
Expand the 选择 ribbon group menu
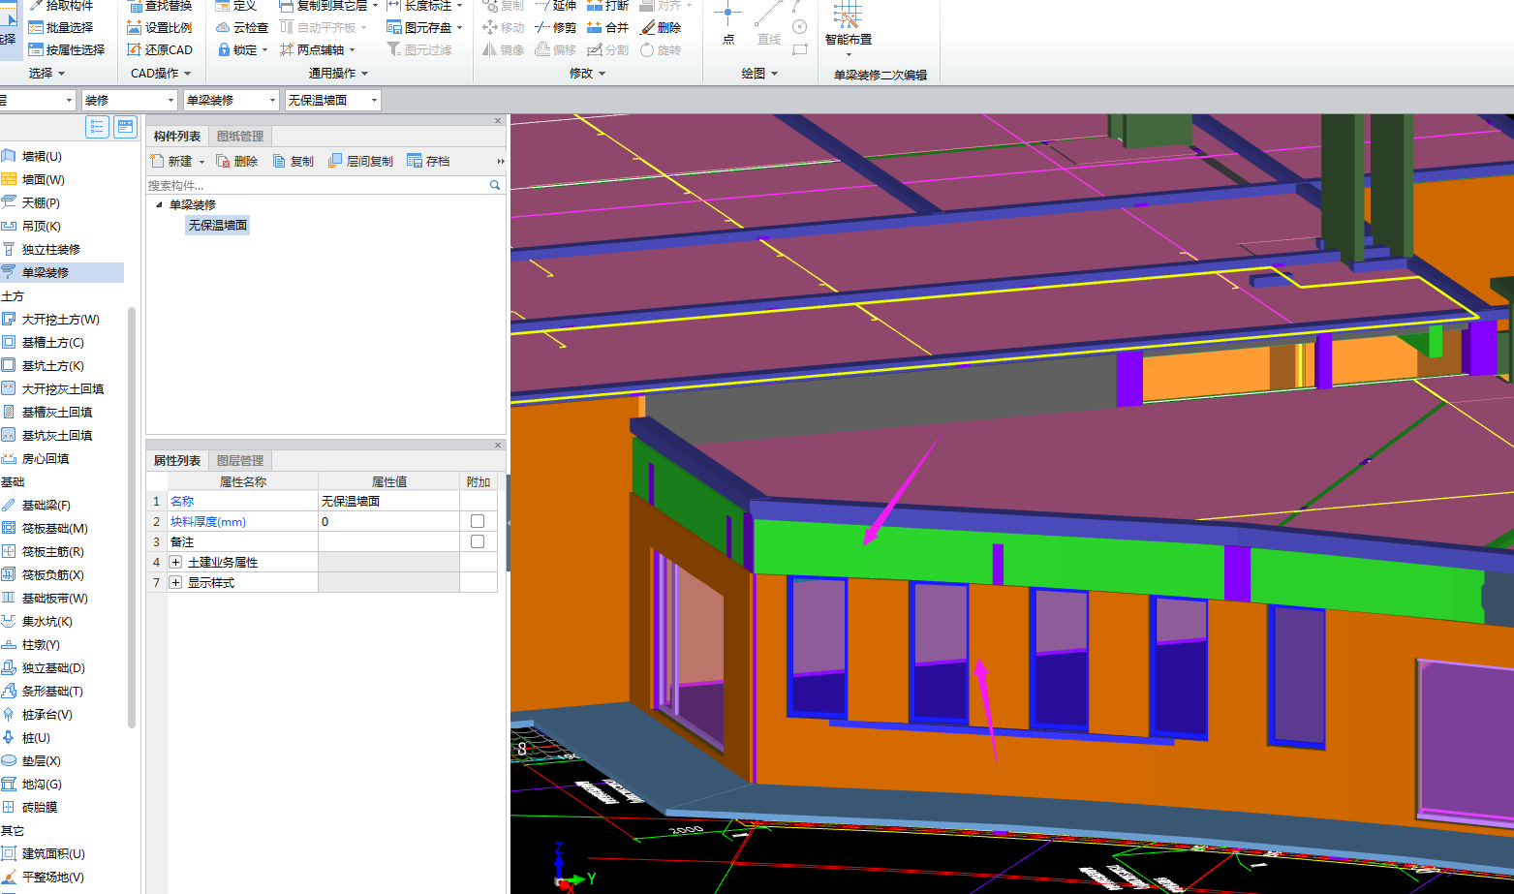pos(46,74)
